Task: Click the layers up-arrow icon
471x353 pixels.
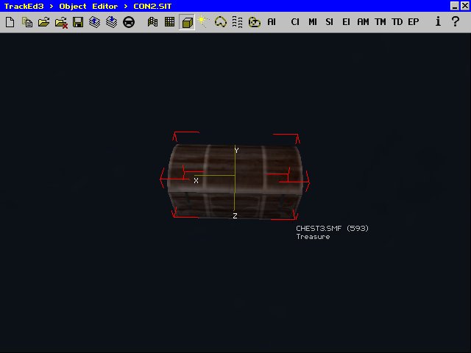Action: pyautogui.click(x=94, y=22)
